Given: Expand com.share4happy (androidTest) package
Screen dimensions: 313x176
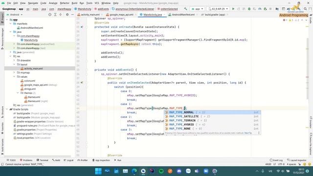Looking at the screenshot, I should [14, 44].
